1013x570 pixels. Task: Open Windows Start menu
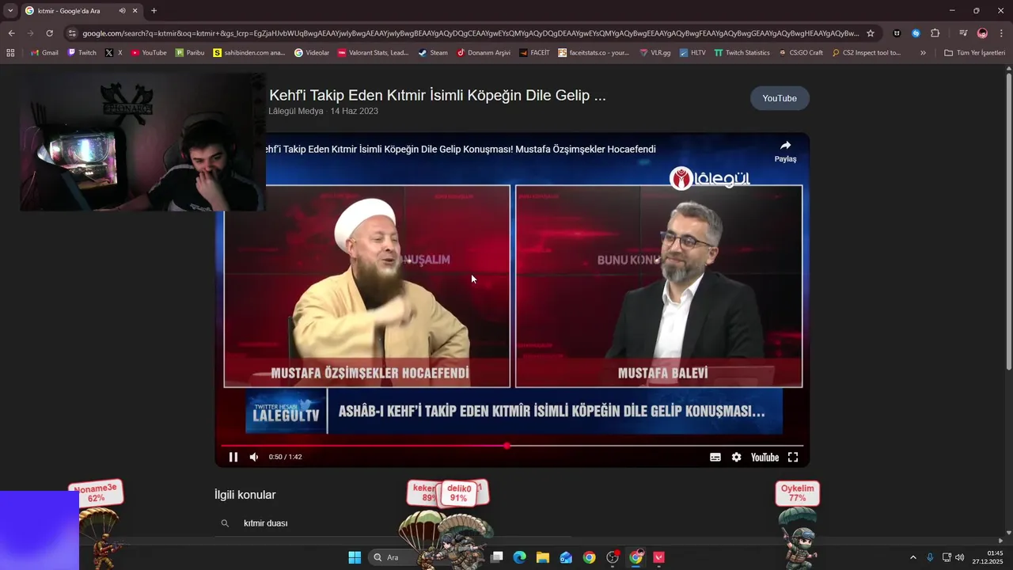355,557
